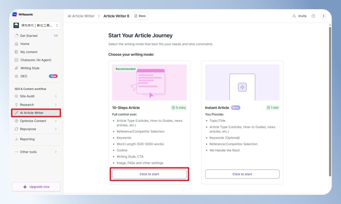Click the AI Article Writer breadcrumb
The height and width of the screenshot is (204, 341).
click(x=81, y=16)
